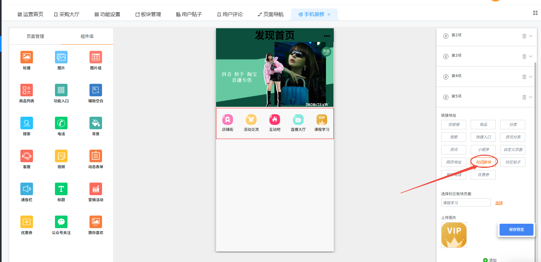
Task: Delete item 第3项 using trash icon
Action: coord(524,56)
